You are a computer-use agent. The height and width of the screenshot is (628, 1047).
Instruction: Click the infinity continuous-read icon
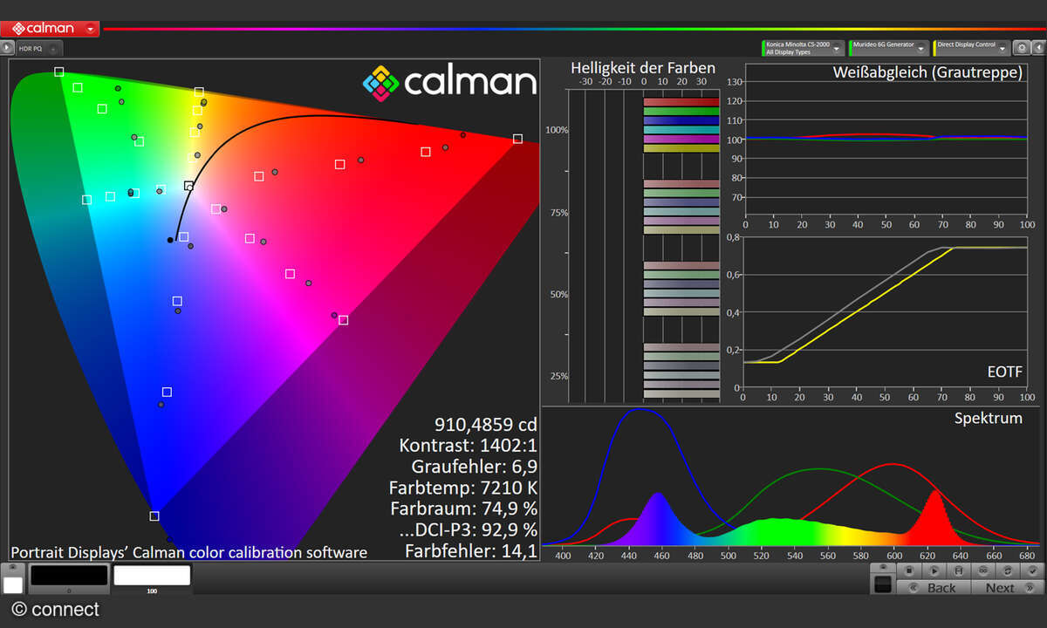[982, 570]
